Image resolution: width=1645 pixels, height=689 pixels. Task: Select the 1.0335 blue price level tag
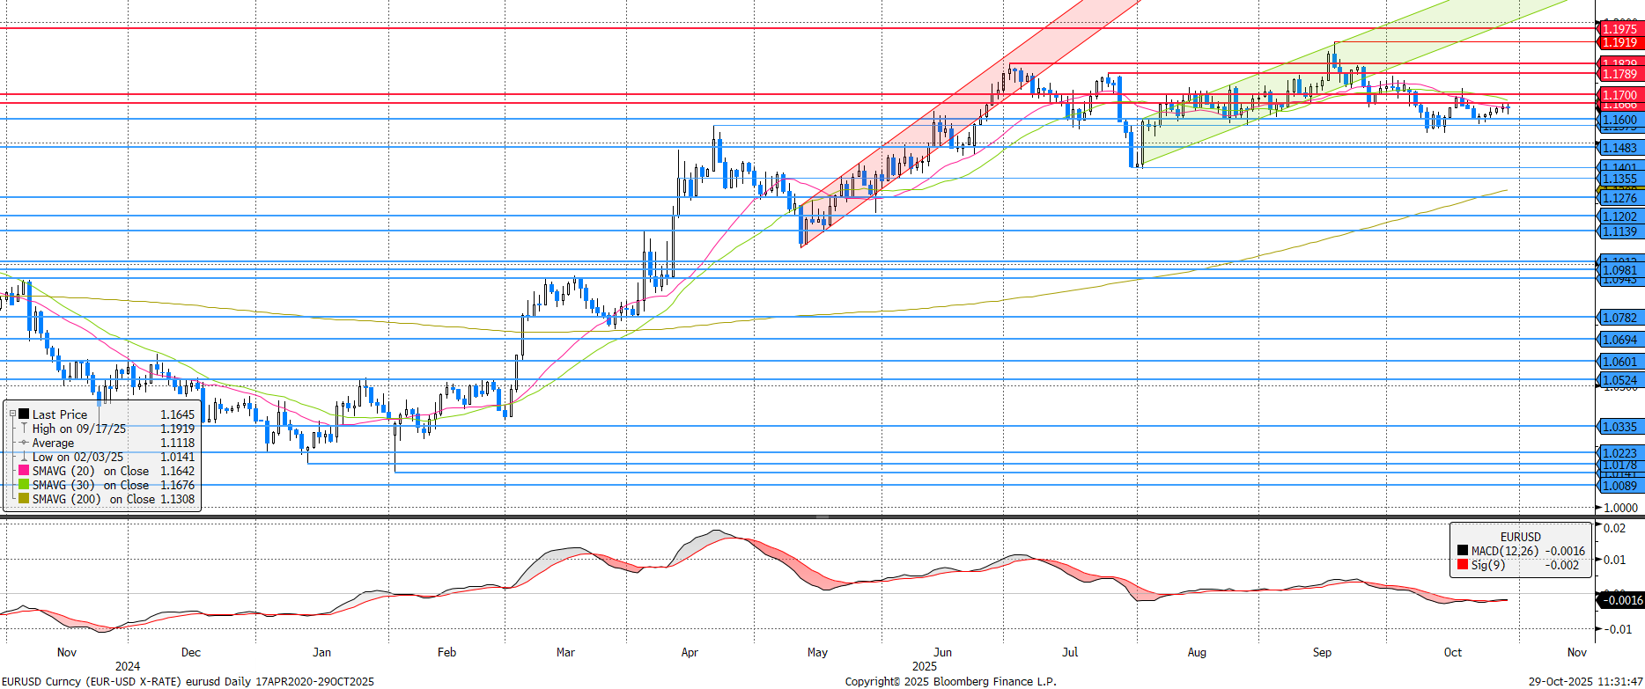1619,428
